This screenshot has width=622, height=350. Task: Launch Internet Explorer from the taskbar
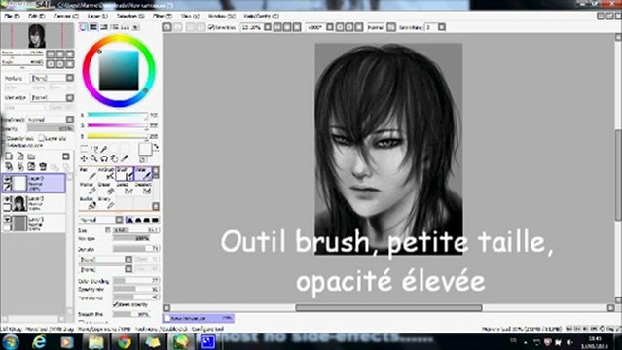[x=39, y=341]
